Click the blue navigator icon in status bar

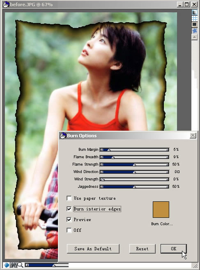(7, 265)
